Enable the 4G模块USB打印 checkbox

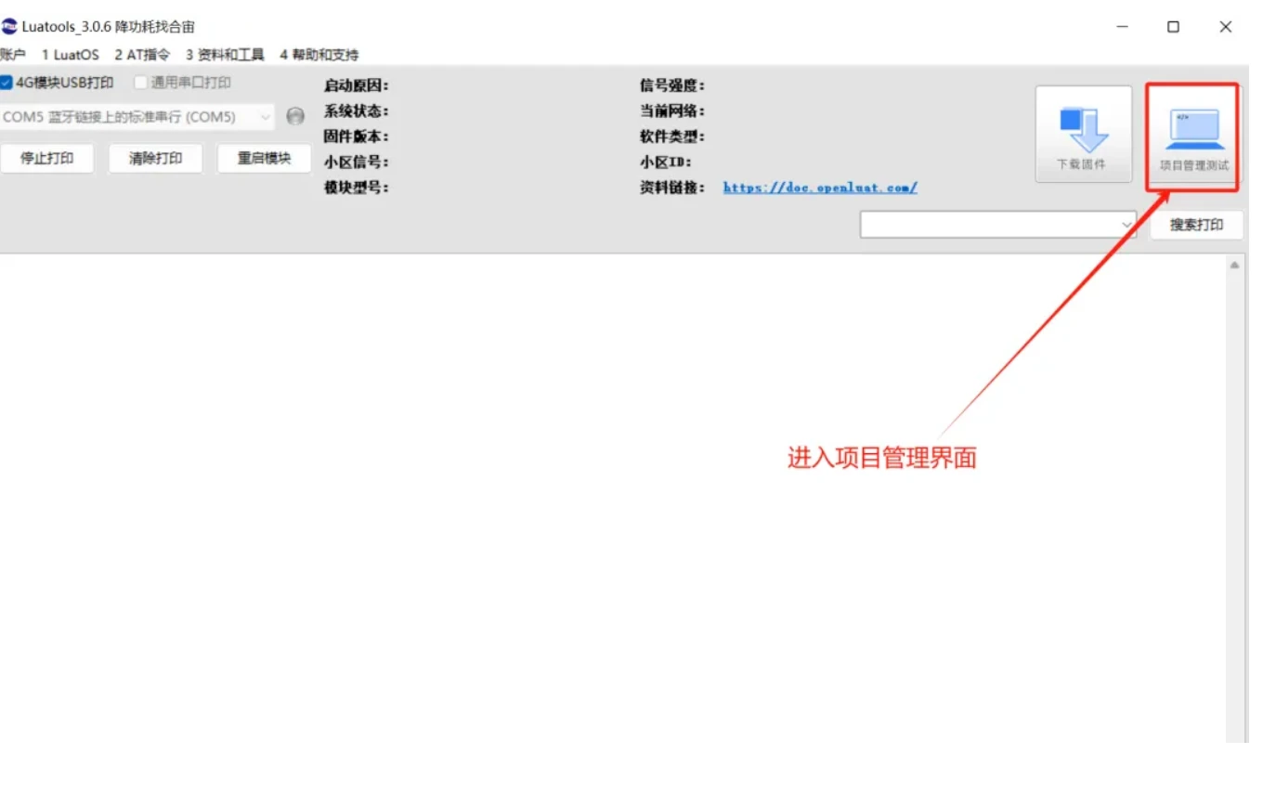(x=7, y=83)
